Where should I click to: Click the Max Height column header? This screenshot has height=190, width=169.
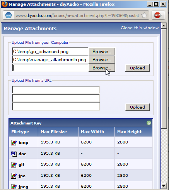pyautogui.click(x=133, y=132)
